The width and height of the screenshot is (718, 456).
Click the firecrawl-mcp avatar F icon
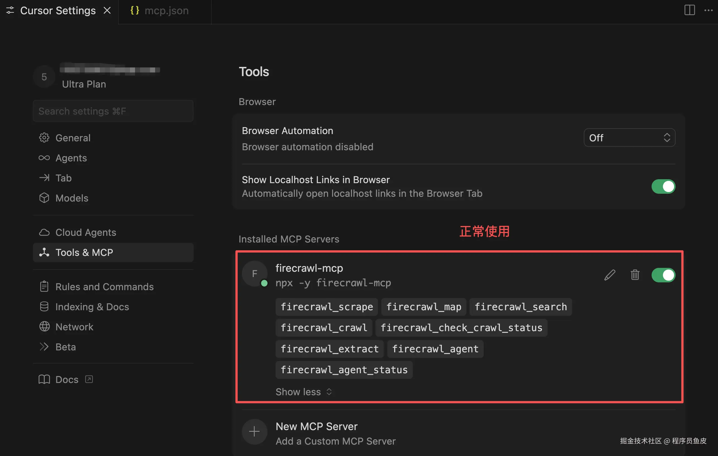tap(254, 274)
